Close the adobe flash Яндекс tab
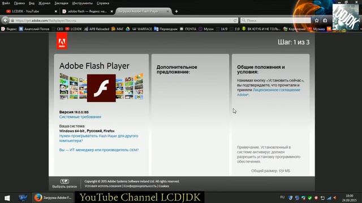 (112, 11)
